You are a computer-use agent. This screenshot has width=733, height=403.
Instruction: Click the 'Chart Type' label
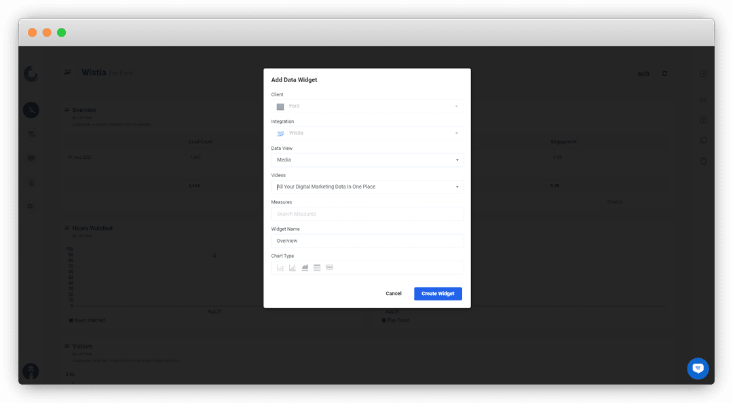282,256
